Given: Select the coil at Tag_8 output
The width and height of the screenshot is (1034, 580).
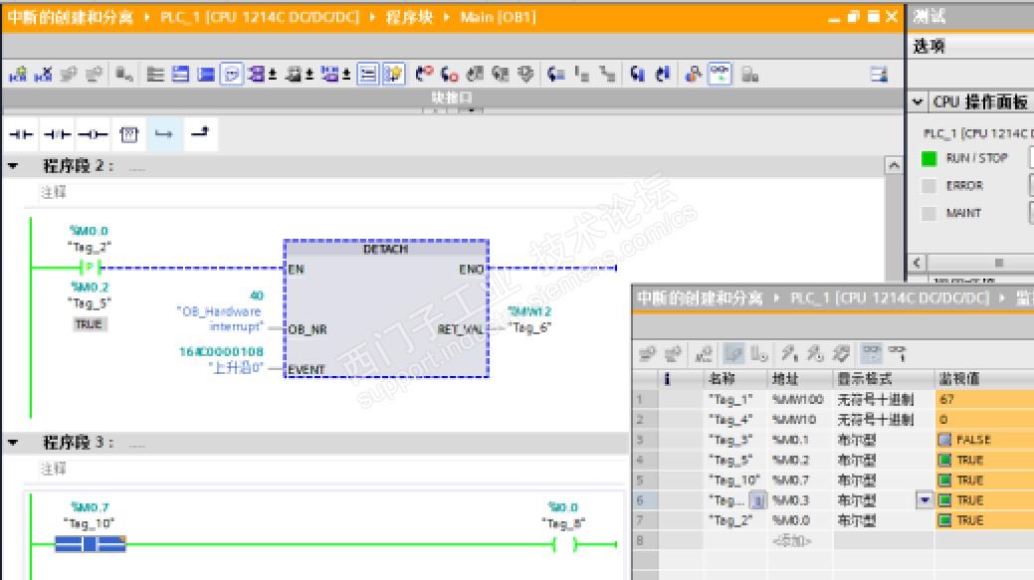Looking at the screenshot, I should [564, 544].
